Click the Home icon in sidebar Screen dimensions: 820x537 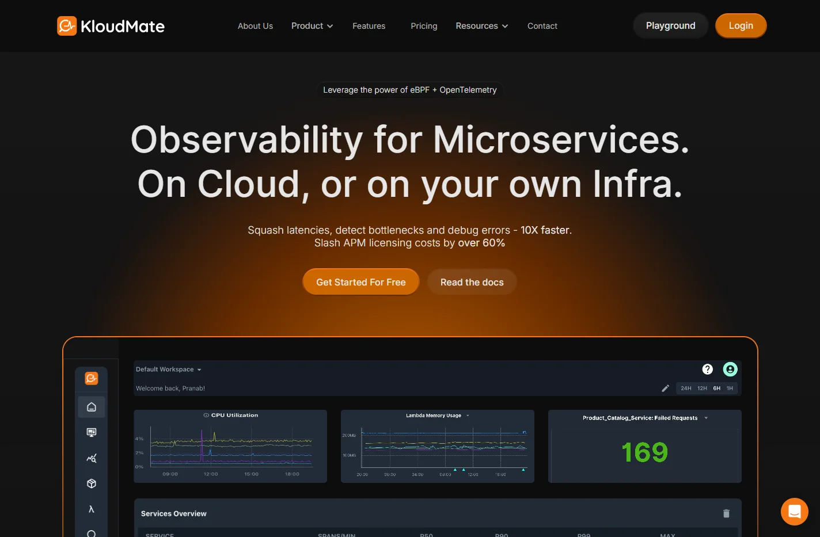pos(92,407)
